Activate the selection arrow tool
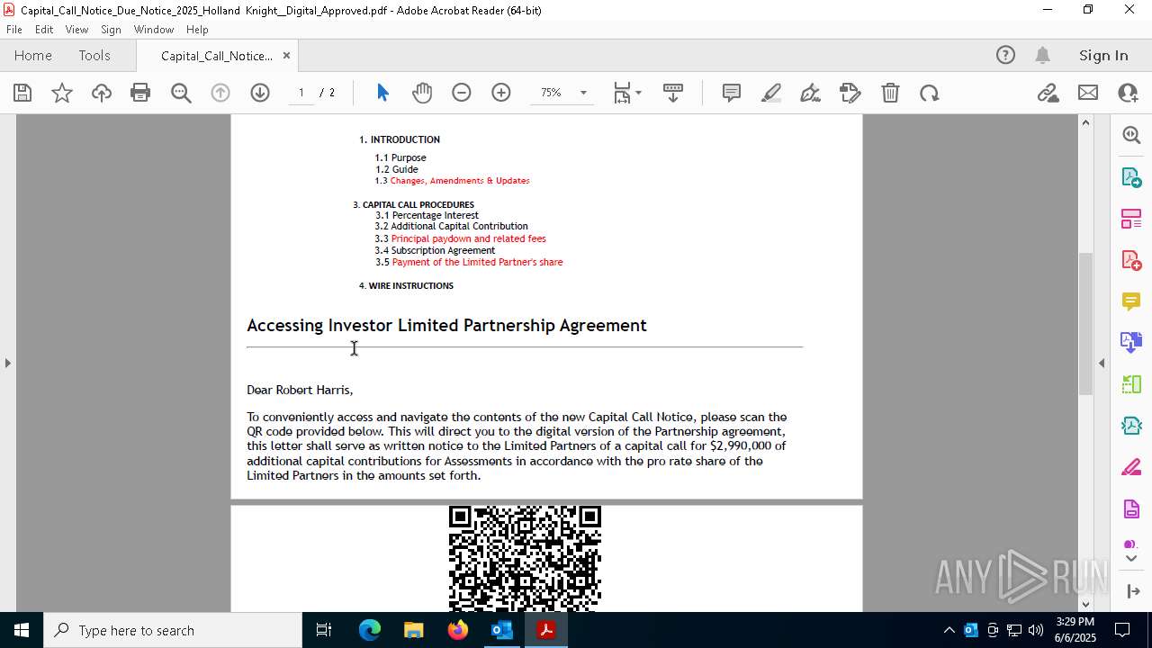 coord(382,93)
